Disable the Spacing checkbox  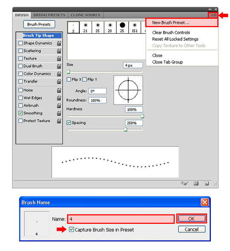69,123
